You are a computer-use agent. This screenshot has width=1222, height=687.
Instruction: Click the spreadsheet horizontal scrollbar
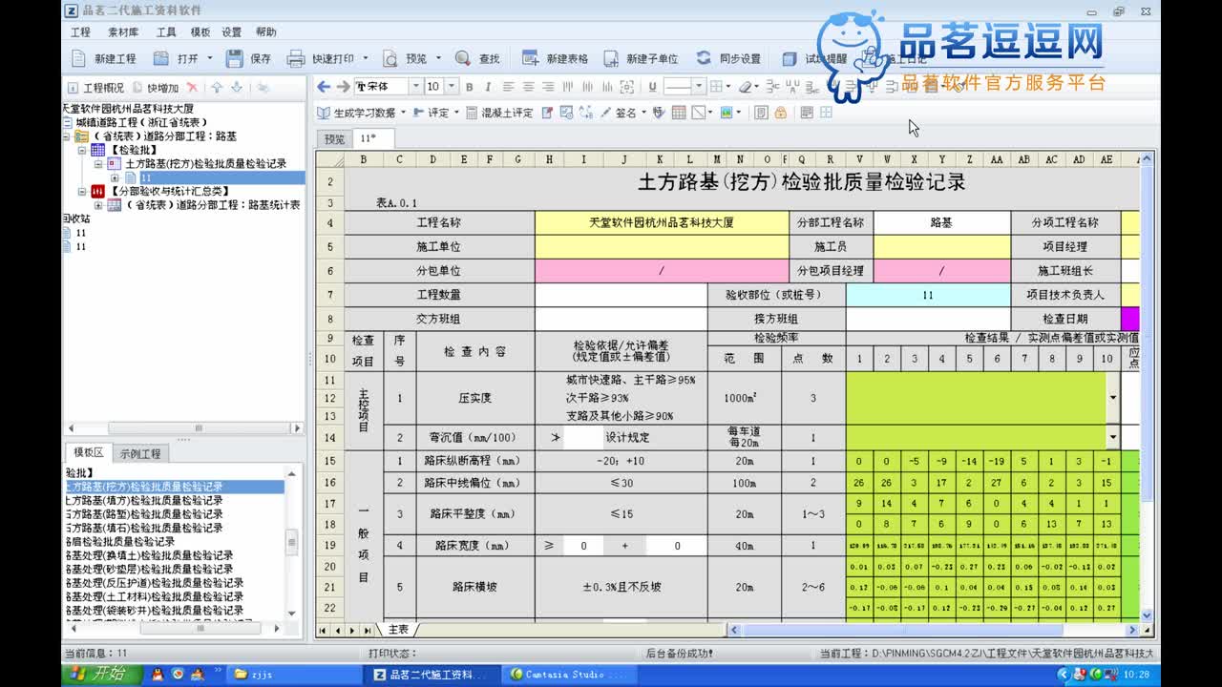coord(935,630)
